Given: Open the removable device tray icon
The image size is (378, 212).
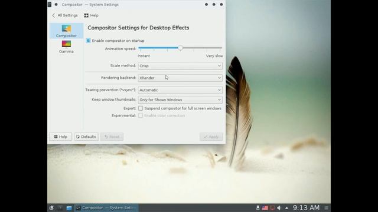Looking at the screenshot, I should [x=258, y=208].
